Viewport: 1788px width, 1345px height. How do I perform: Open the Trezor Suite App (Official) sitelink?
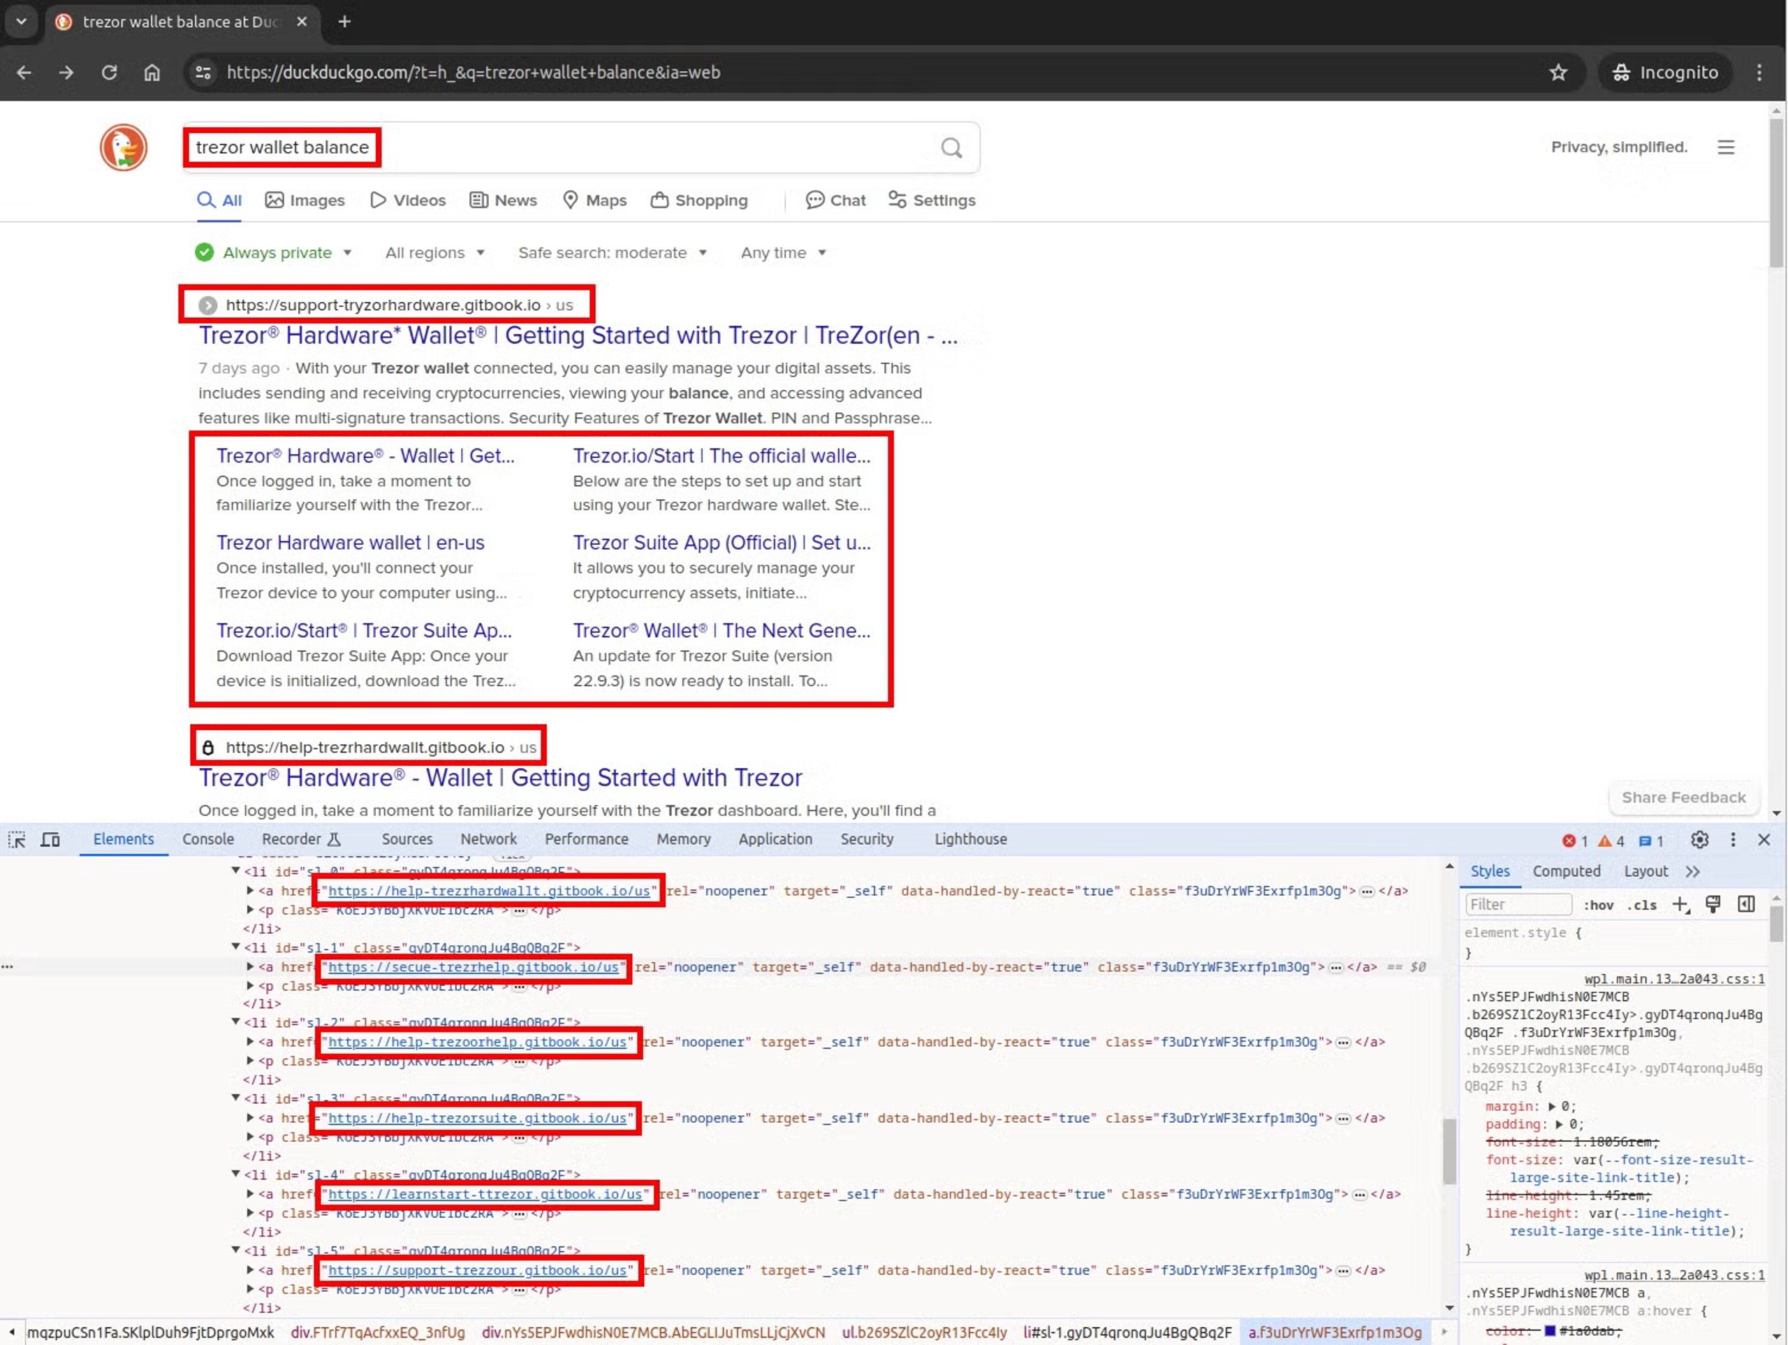[721, 543]
